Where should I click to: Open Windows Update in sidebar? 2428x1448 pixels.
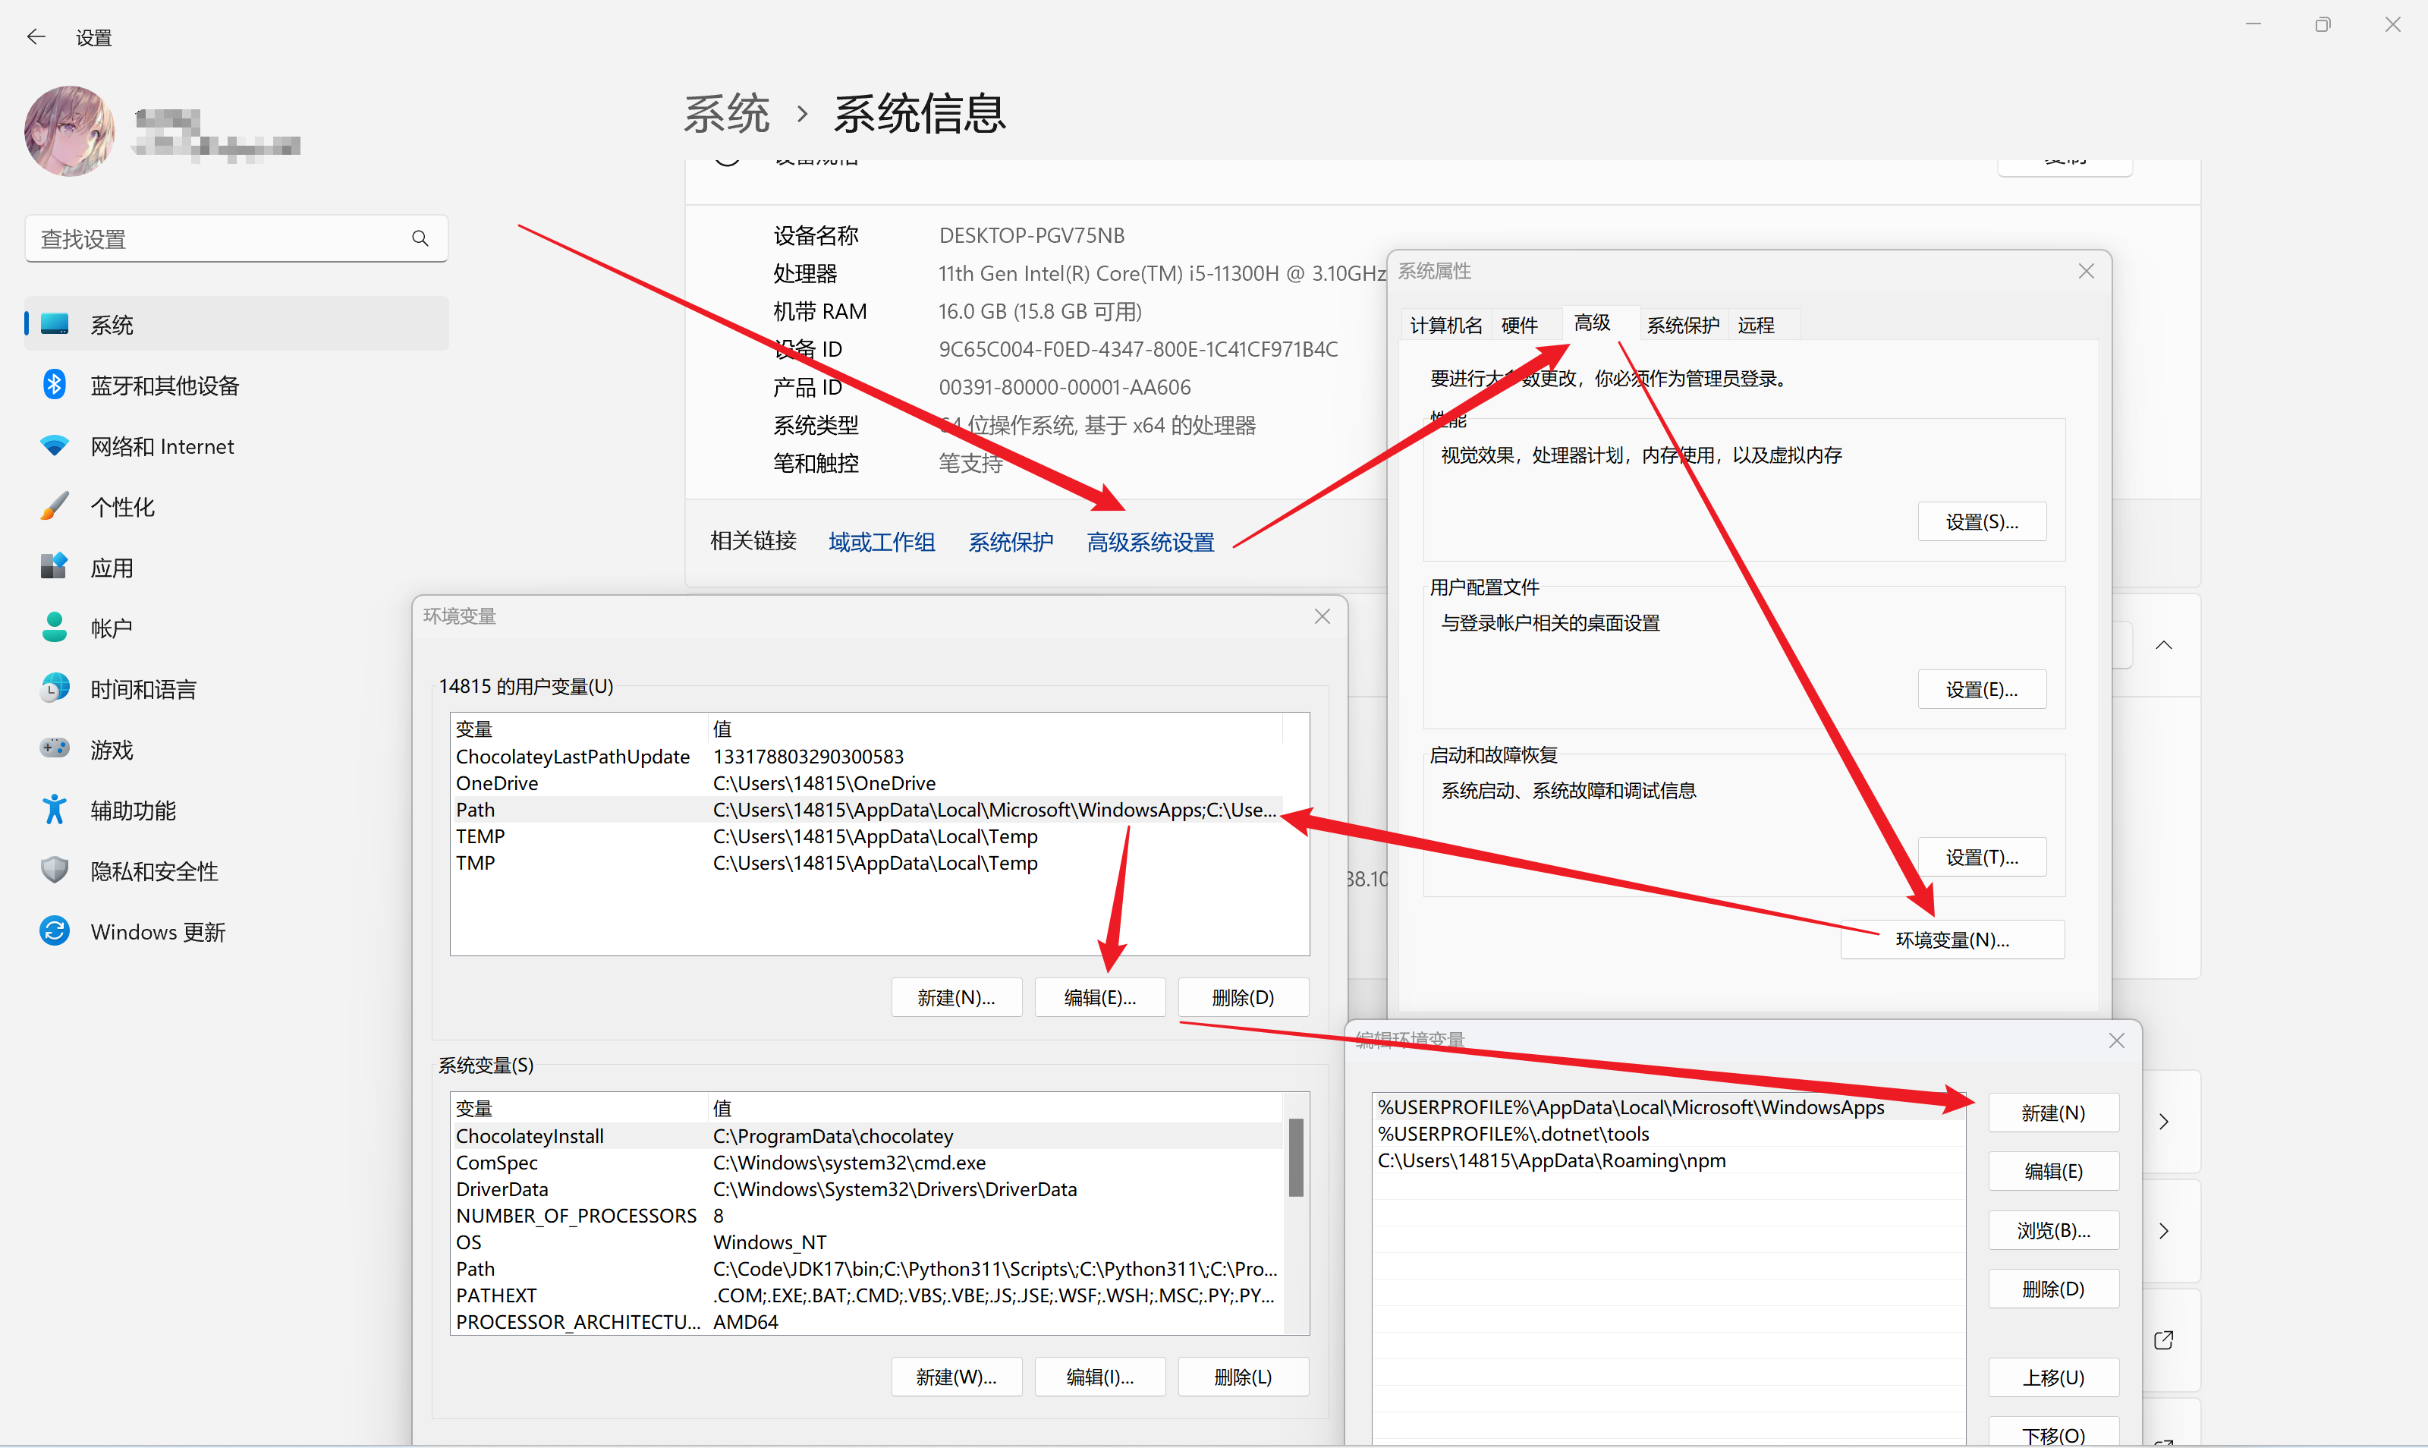[x=157, y=932]
